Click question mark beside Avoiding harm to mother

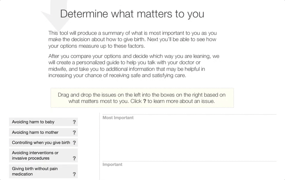(x=74, y=133)
